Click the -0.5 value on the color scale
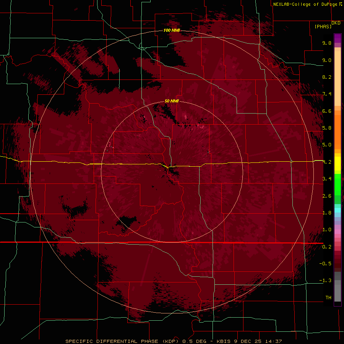Screen dimensions: 344x344 325,264
